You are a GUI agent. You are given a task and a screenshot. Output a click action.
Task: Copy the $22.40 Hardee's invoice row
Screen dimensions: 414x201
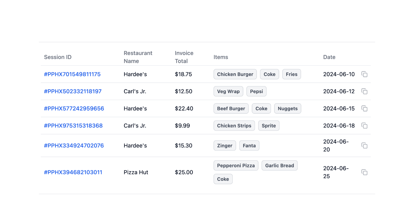point(364,109)
